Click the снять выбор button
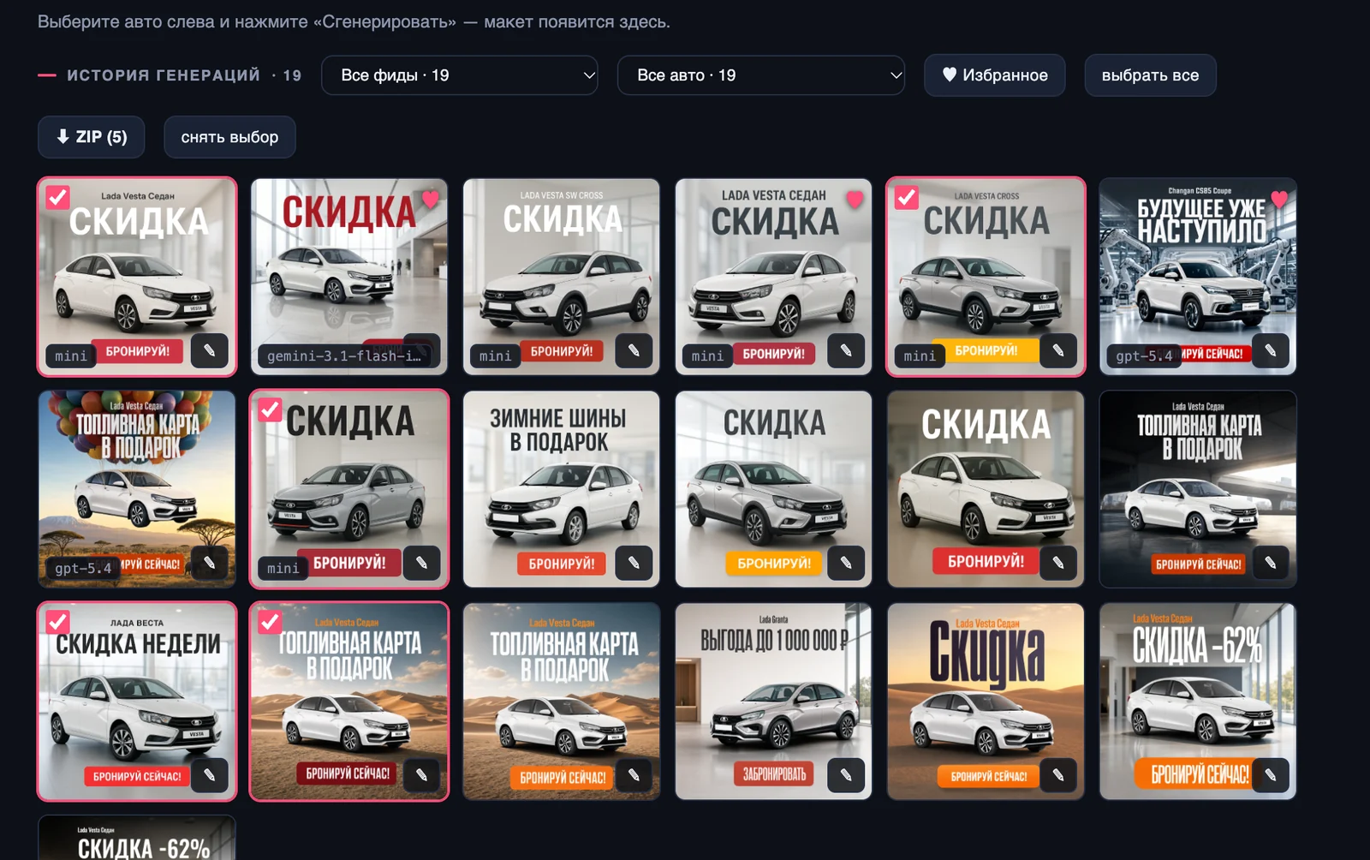The width and height of the screenshot is (1370, 860). (x=229, y=137)
